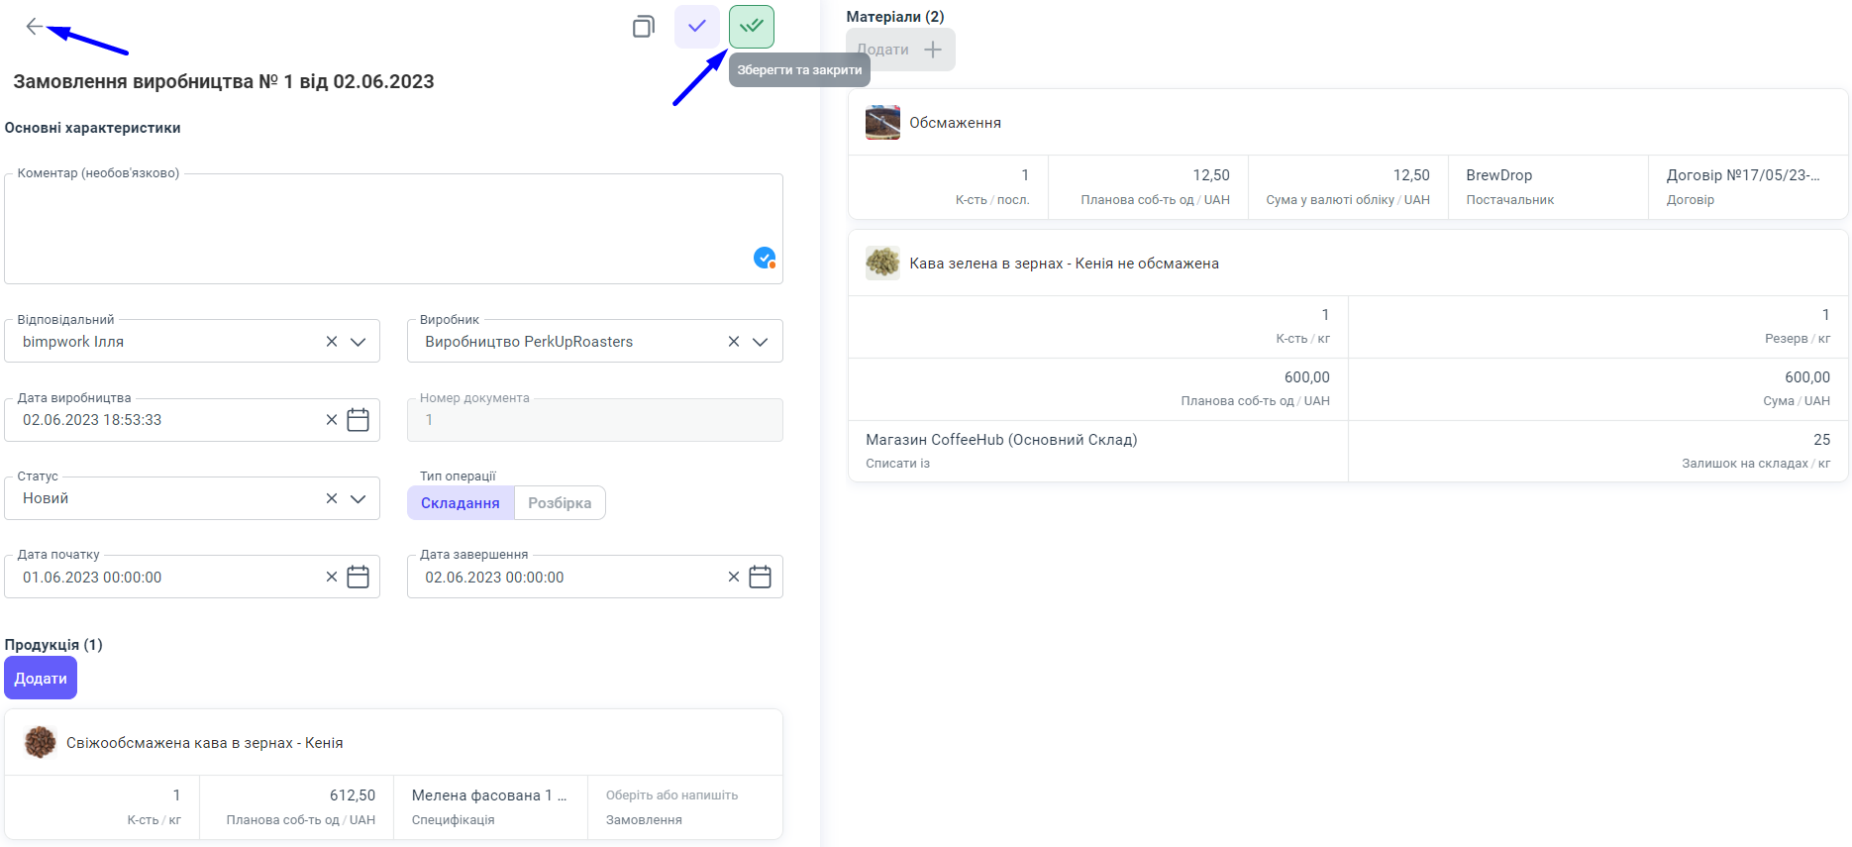Click the back arrow icon

[34, 27]
